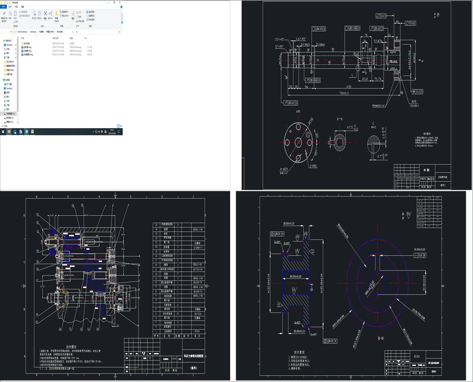473x382 pixels.
Task: Refresh the Explorer address bar
Action: pos(77,32)
